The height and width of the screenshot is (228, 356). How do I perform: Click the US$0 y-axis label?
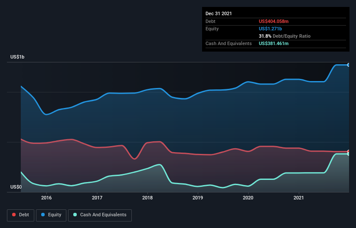(16, 187)
